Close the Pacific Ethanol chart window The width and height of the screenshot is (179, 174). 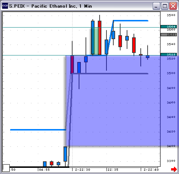[173, 6]
